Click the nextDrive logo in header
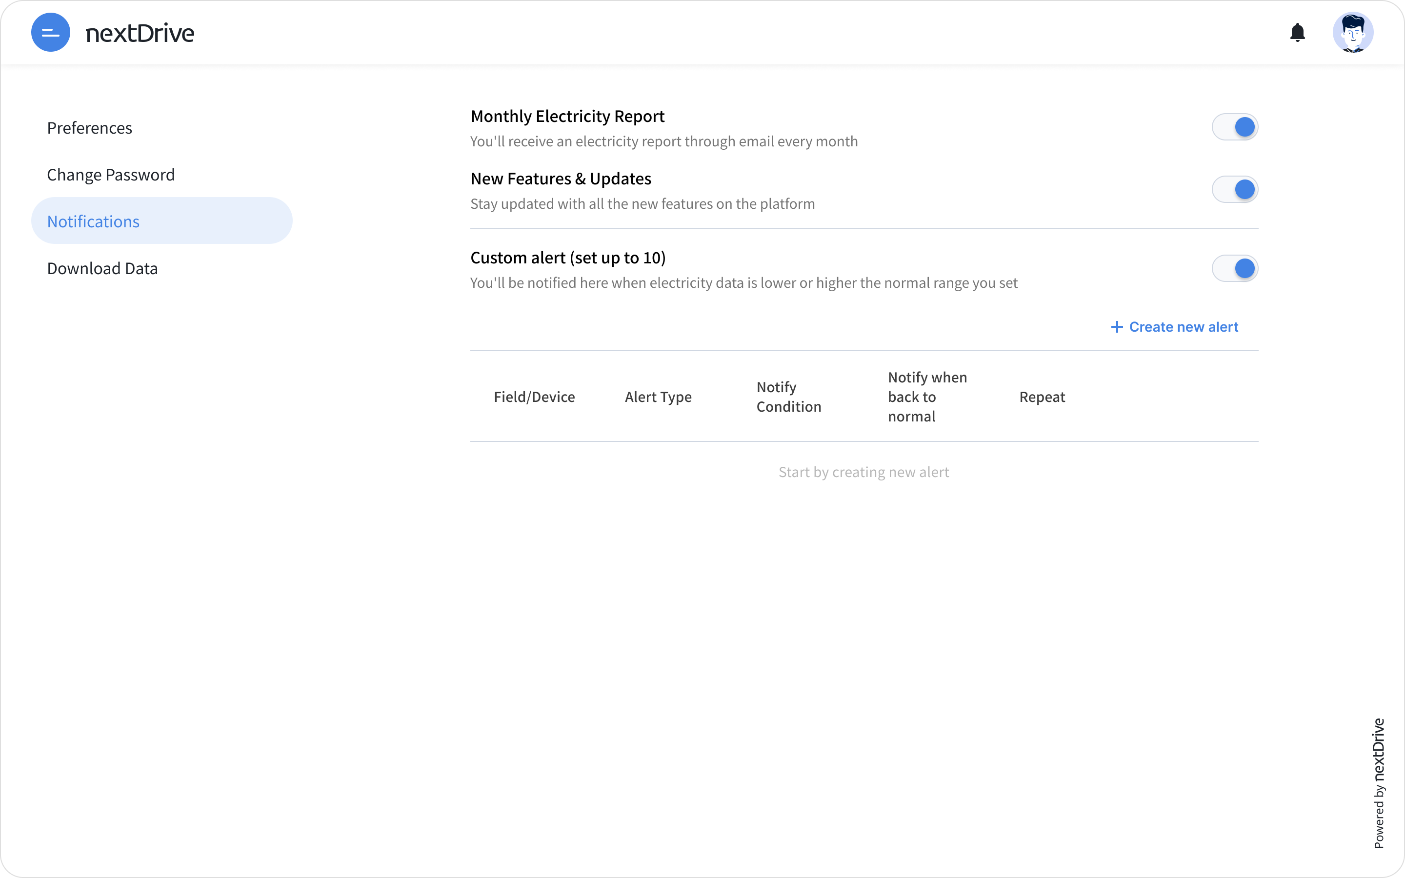The width and height of the screenshot is (1405, 878). pos(140,33)
